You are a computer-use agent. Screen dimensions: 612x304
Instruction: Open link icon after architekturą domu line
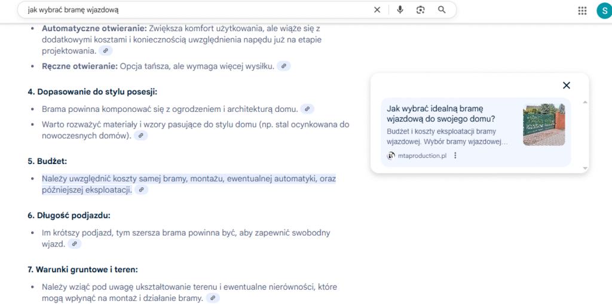point(307,109)
